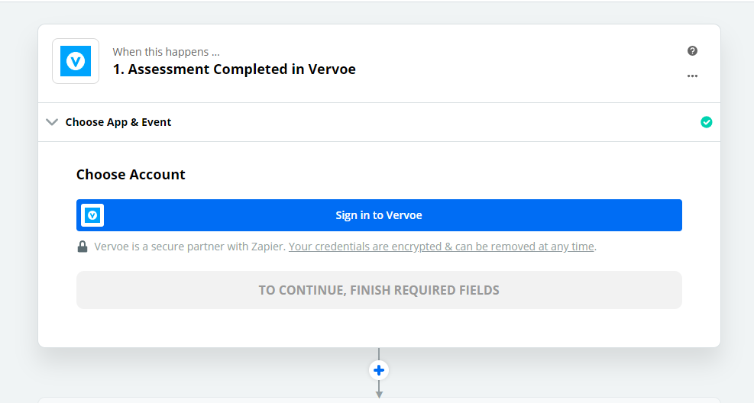
Task: Click the green checkmark status icon
Action: click(707, 122)
